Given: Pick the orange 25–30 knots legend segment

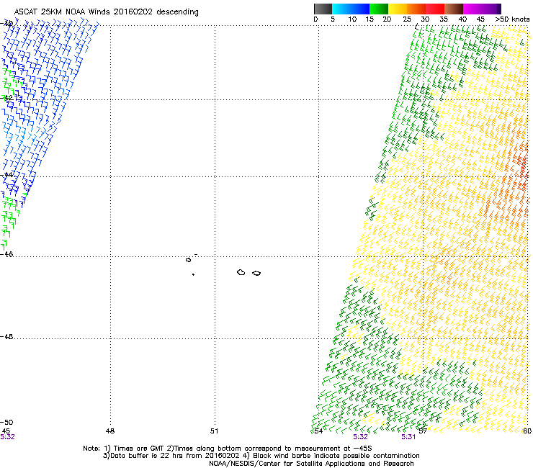Looking at the screenshot, I should click(416, 9).
